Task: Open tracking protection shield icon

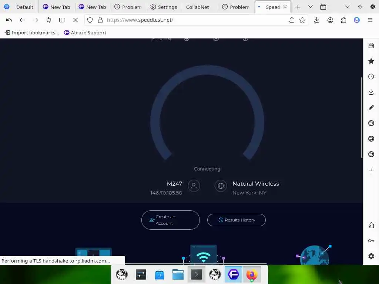Action: (x=90, y=20)
